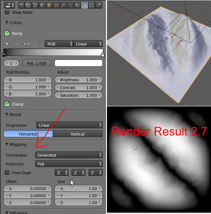Click the Offset Z value field

tap(27, 203)
